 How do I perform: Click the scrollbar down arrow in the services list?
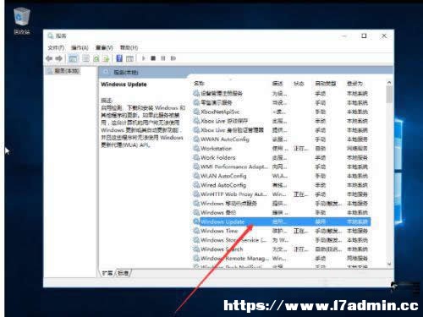click(x=389, y=264)
